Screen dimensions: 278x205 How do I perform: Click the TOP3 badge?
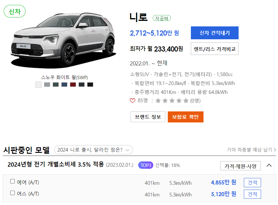tap(146, 165)
